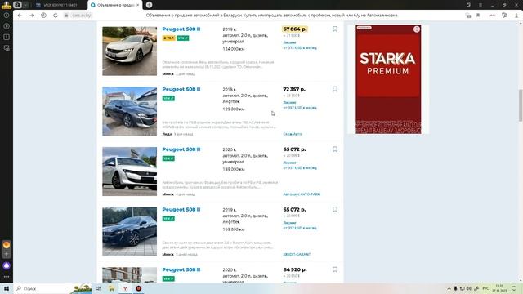Bookmark the 67 864 р. Peugeot listing
The width and height of the screenshot is (523, 294).
[x=335, y=29]
